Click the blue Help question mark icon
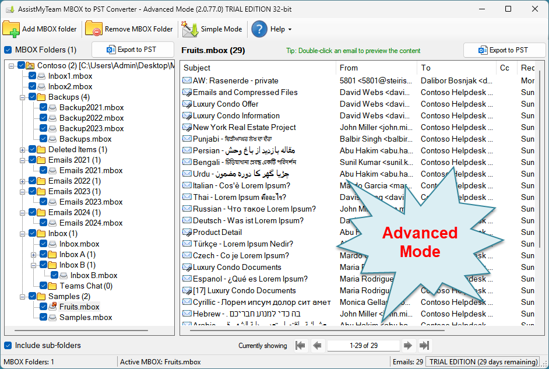 tap(259, 29)
